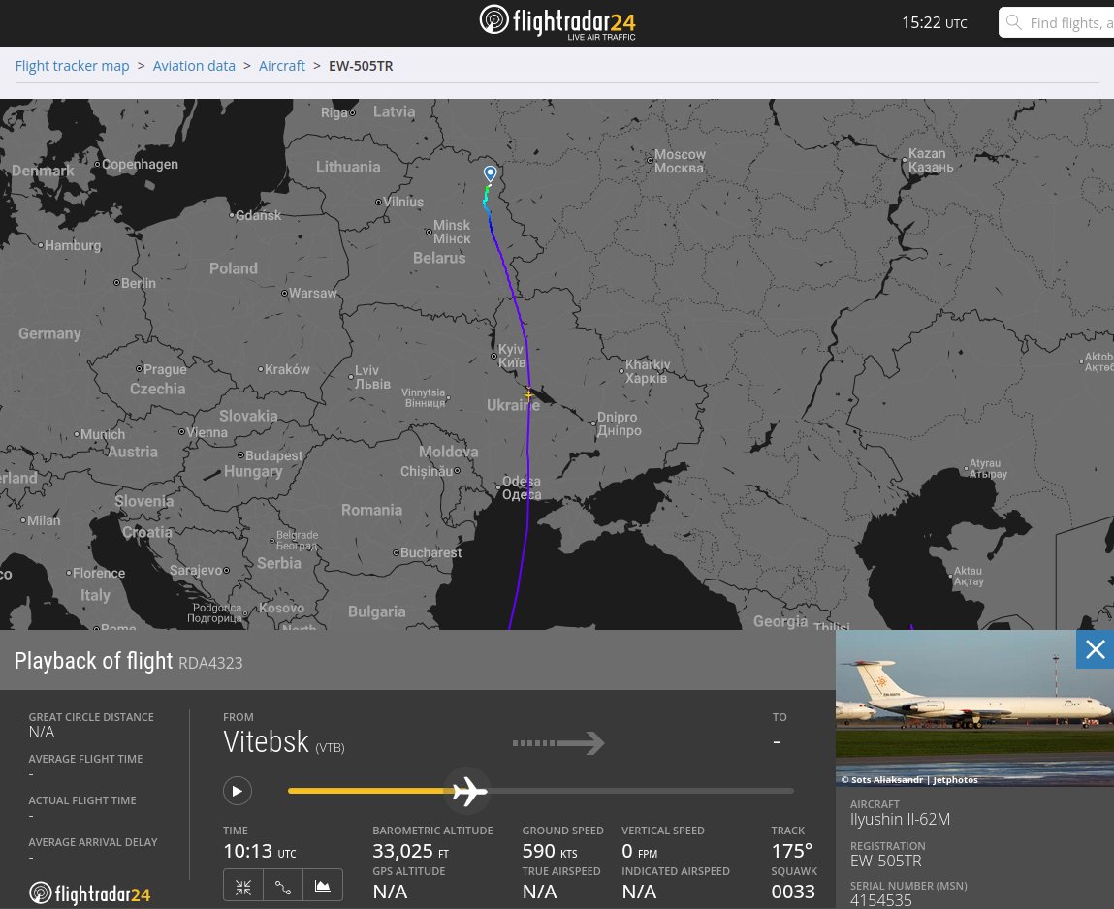This screenshot has width=1114, height=909.
Task: Play the flight playback
Action: (x=238, y=791)
